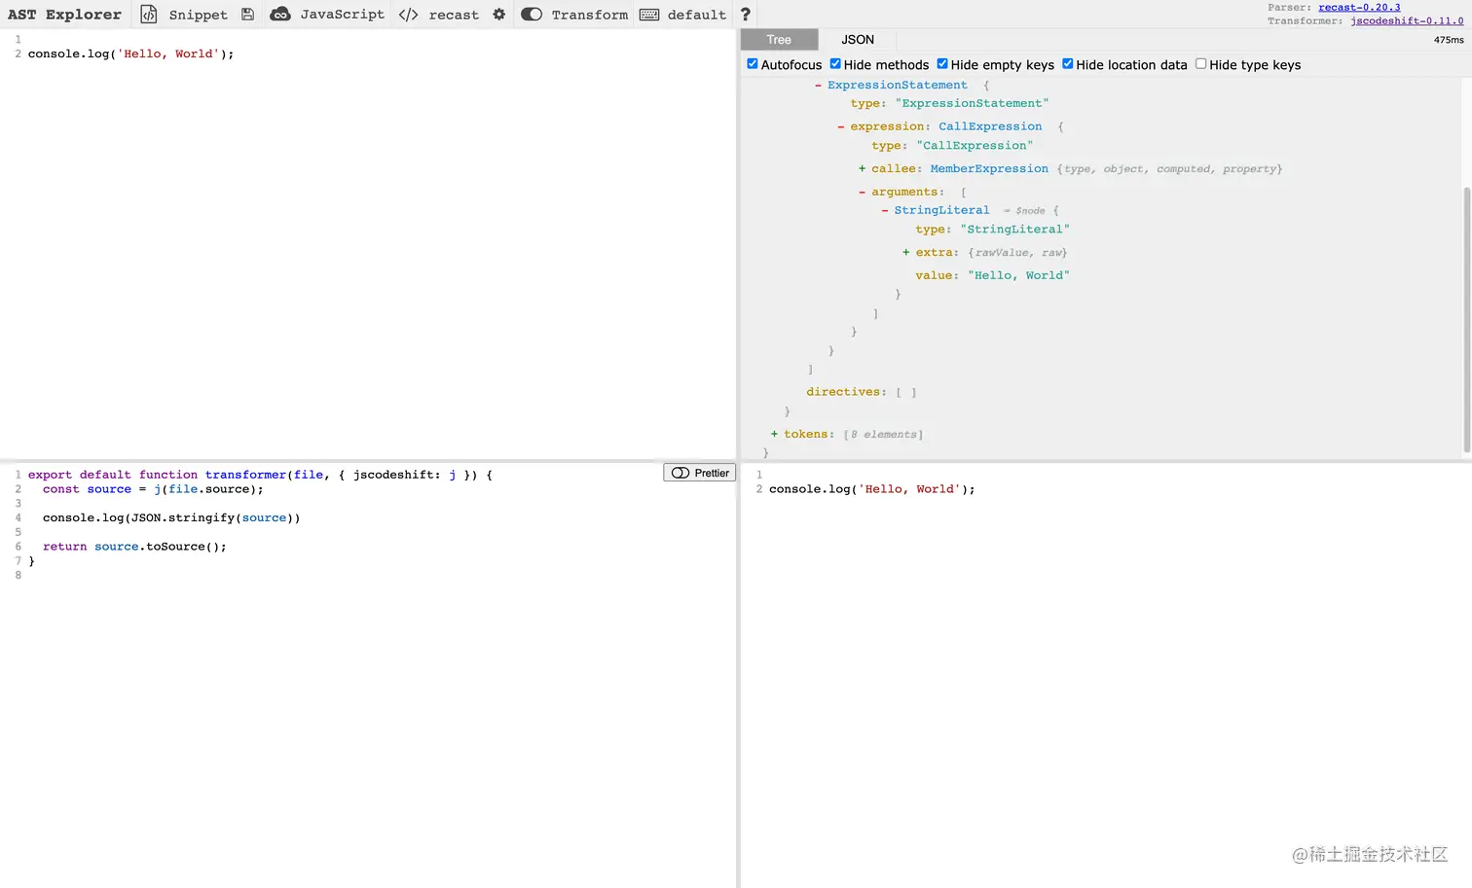Click the const source line in transformer
The height and width of the screenshot is (888, 1472).
click(153, 489)
